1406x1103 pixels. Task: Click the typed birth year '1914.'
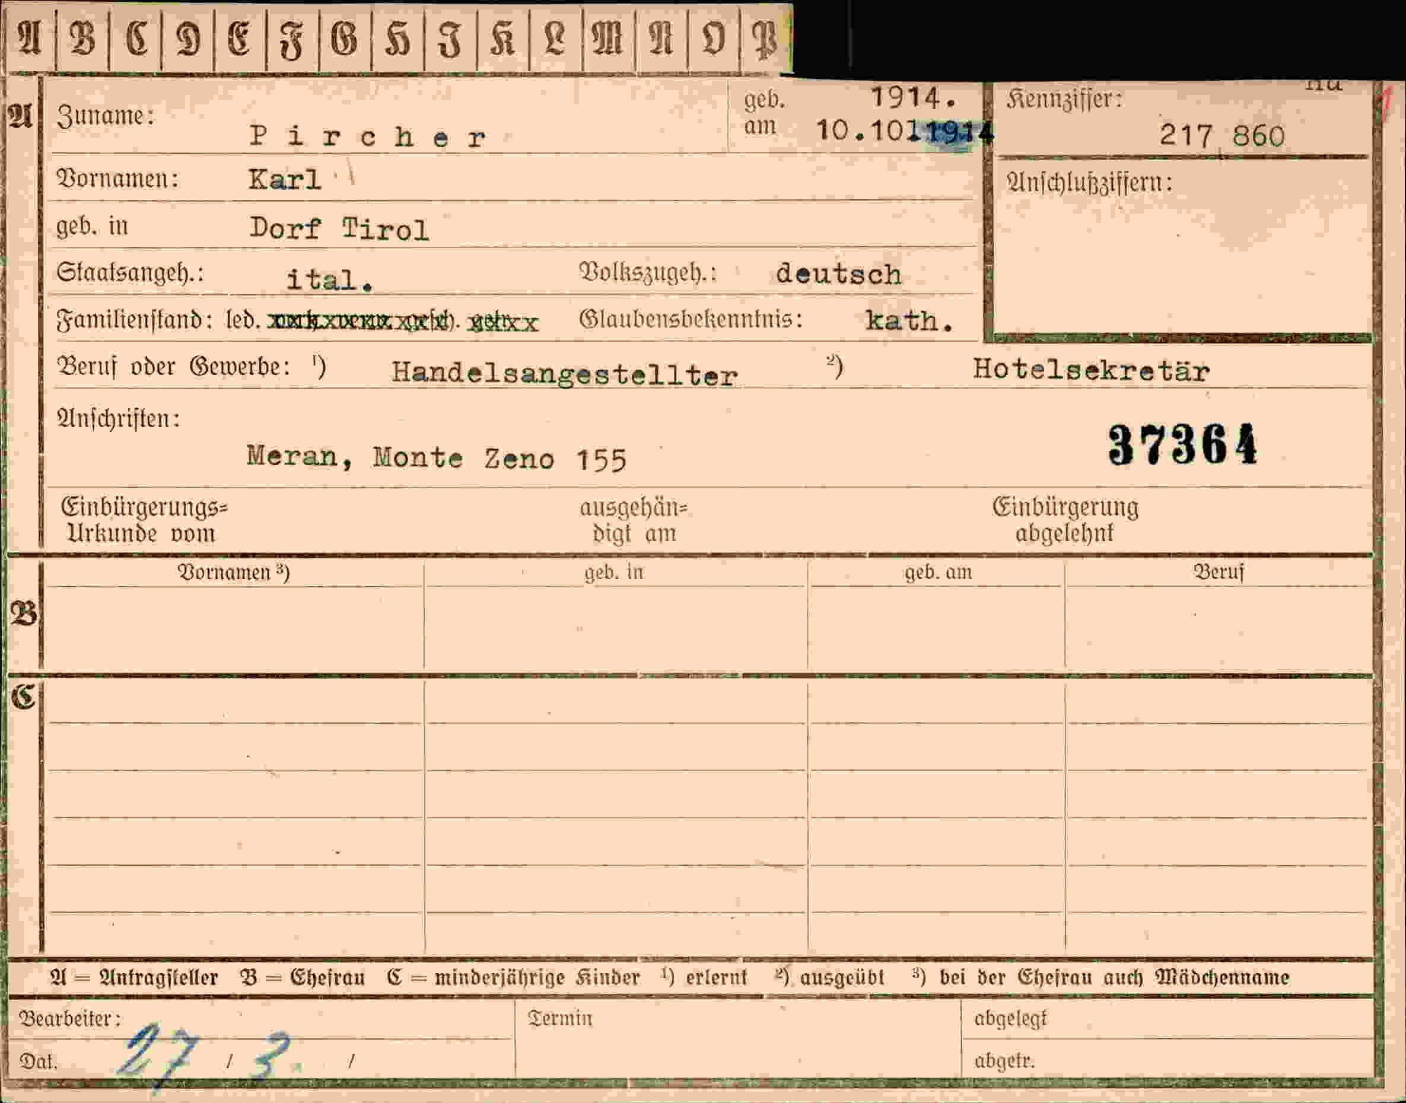pos(914,97)
